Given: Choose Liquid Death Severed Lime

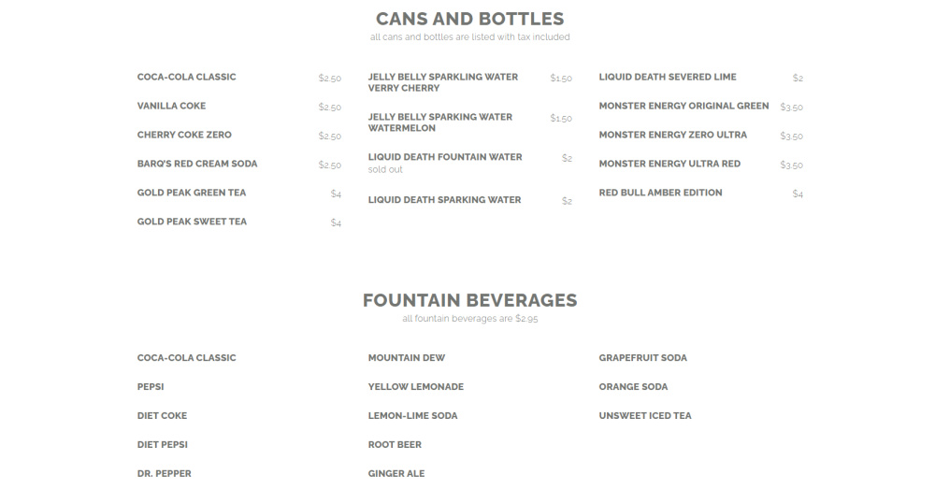Looking at the screenshot, I should tap(668, 77).
